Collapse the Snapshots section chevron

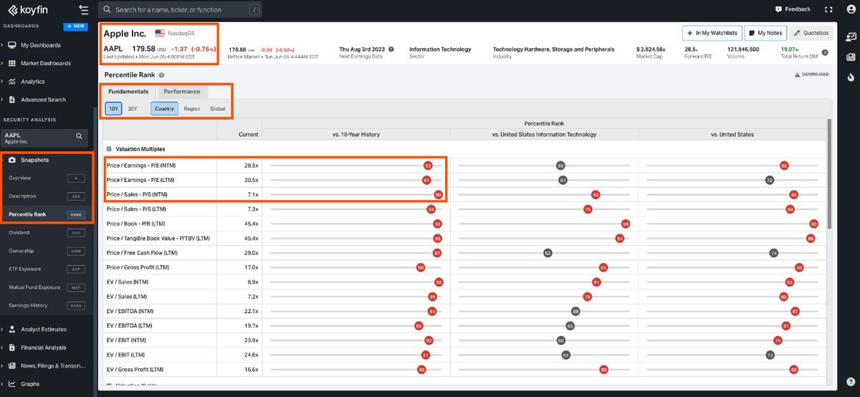[2, 160]
